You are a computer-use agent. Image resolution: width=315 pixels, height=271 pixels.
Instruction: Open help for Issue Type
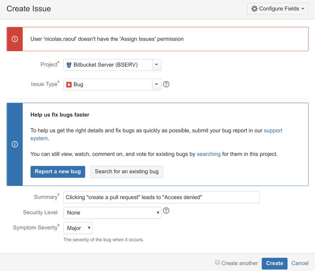point(166,84)
